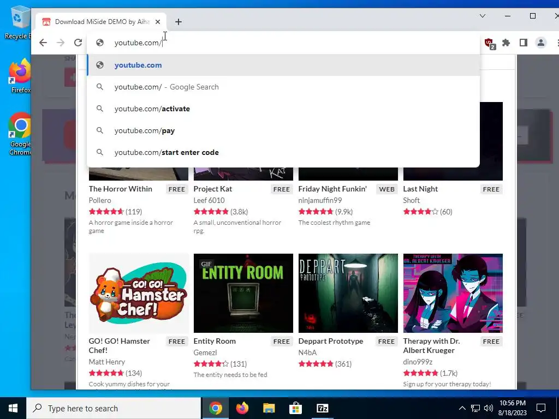Open the Windows Start menu
Screen dimensions: 559x419
(x=13, y=408)
